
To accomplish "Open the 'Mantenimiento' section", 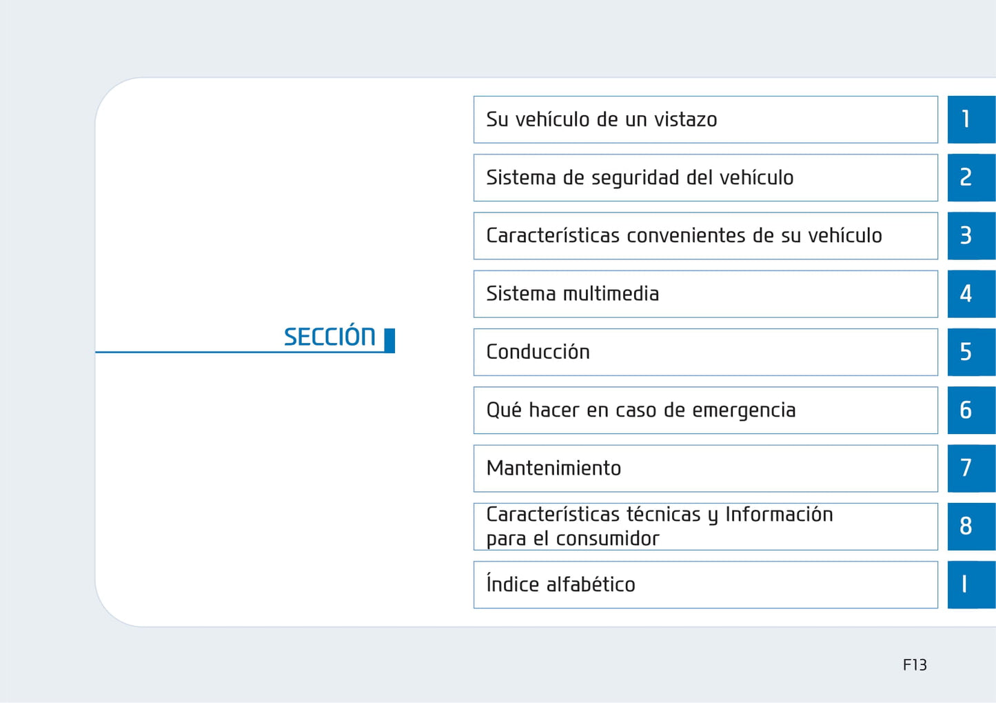I will tap(705, 468).
